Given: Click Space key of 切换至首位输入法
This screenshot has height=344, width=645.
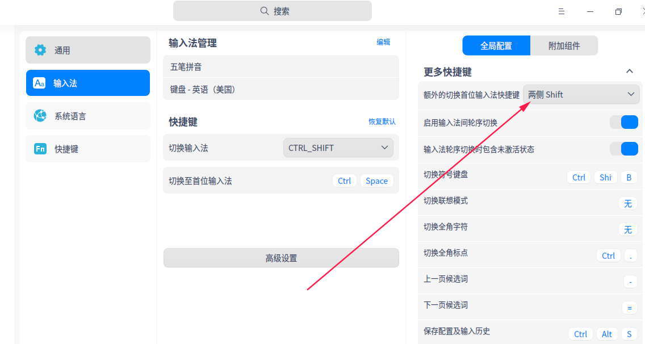Looking at the screenshot, I should (x=377, y=181).
